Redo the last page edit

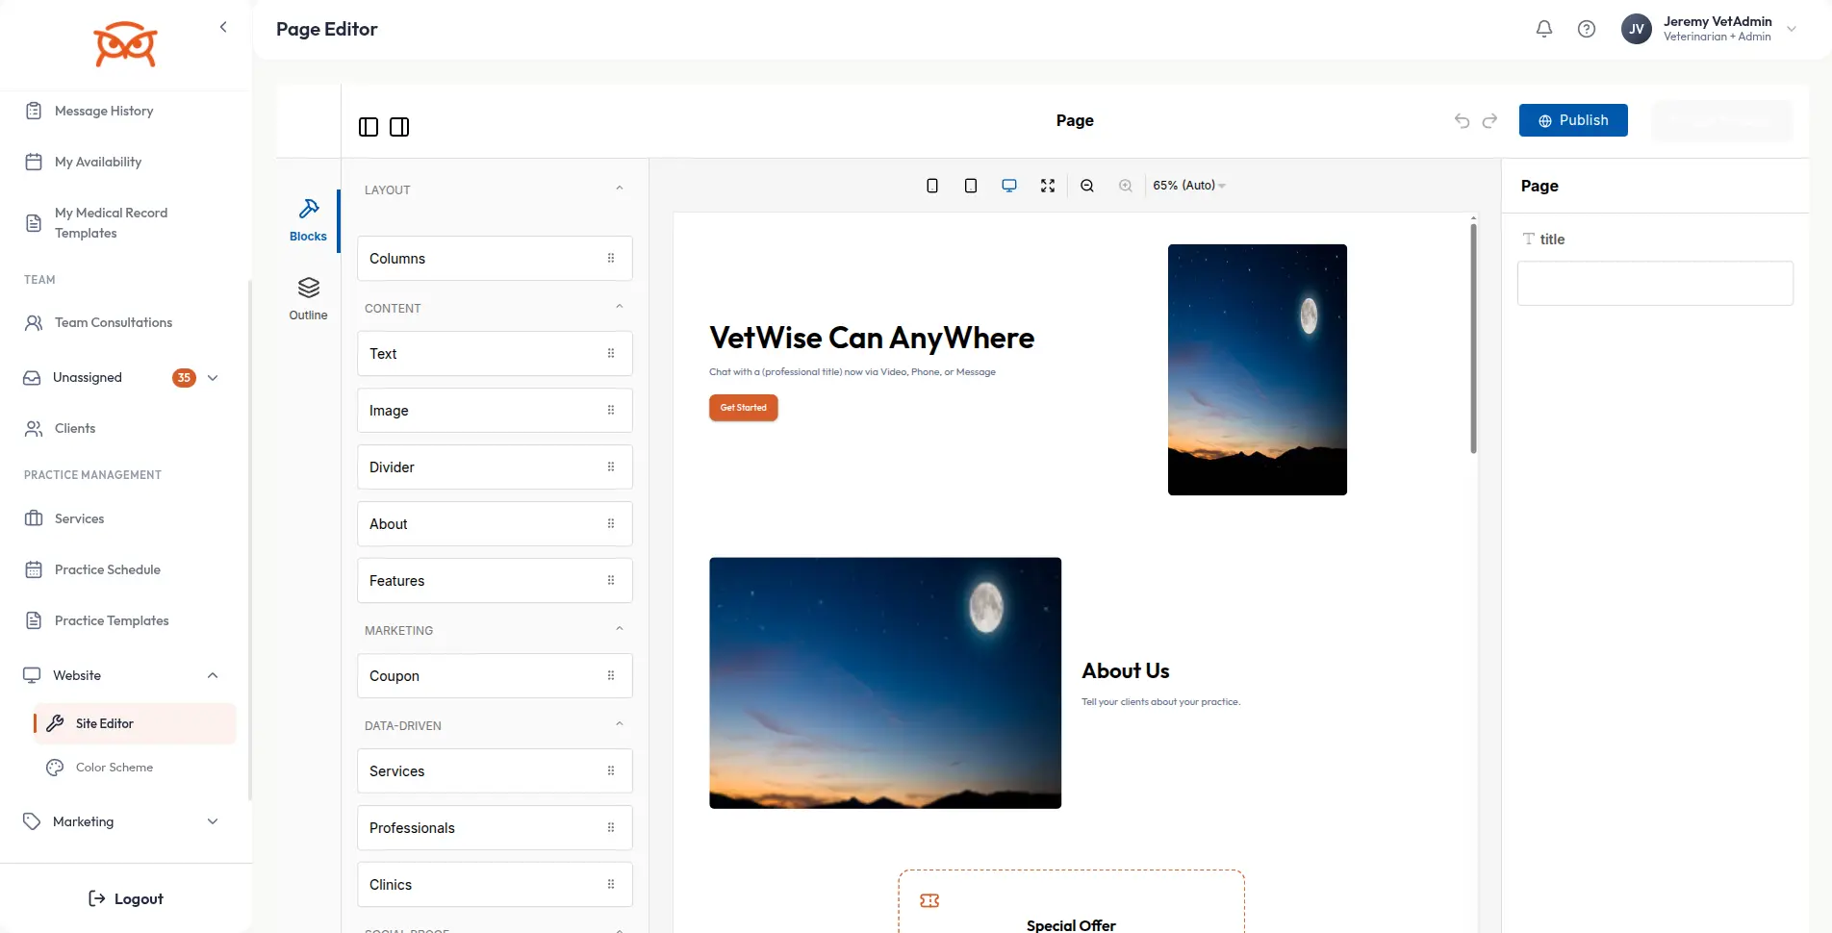[x=1490, y=120]
